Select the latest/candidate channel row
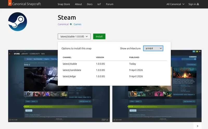Image resolution: width=208 pixels, height=129 pixels. (x=114, y=70)
